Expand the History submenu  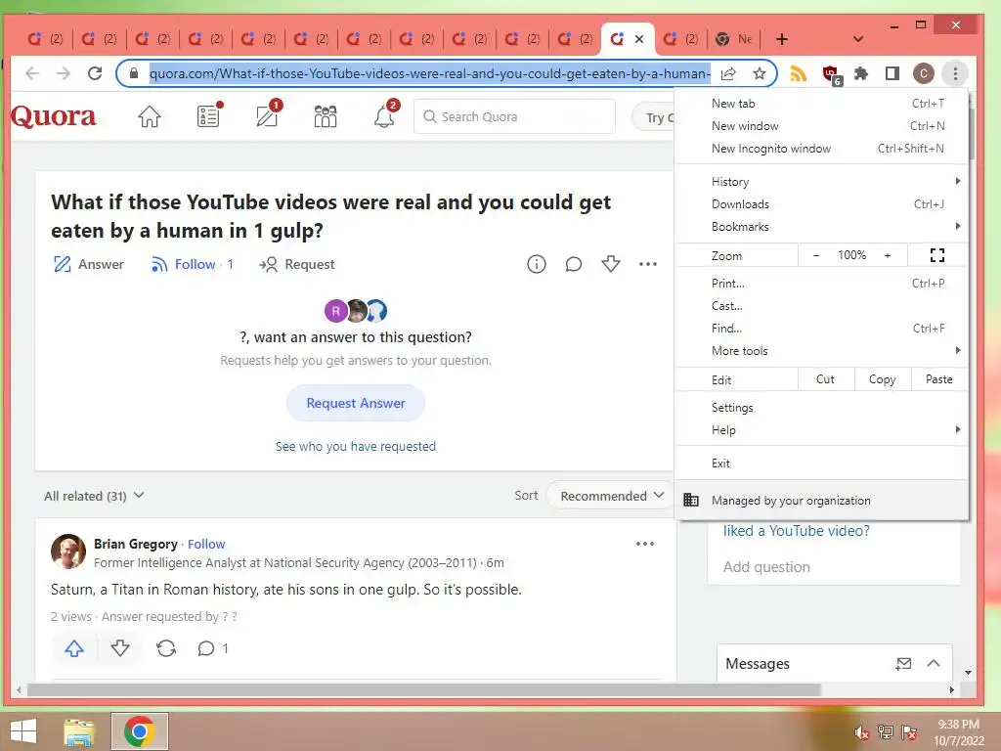coord(821,181)
